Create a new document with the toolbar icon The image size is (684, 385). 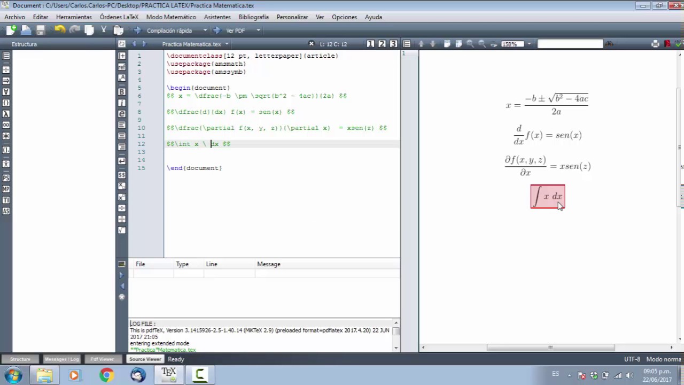11,30
